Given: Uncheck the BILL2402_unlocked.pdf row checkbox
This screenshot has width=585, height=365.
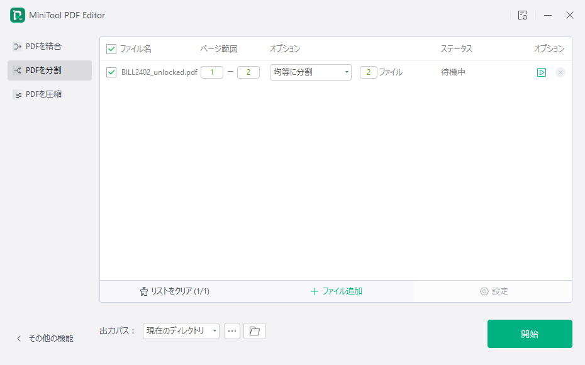Looking at the screenshot, I should 111,72.
